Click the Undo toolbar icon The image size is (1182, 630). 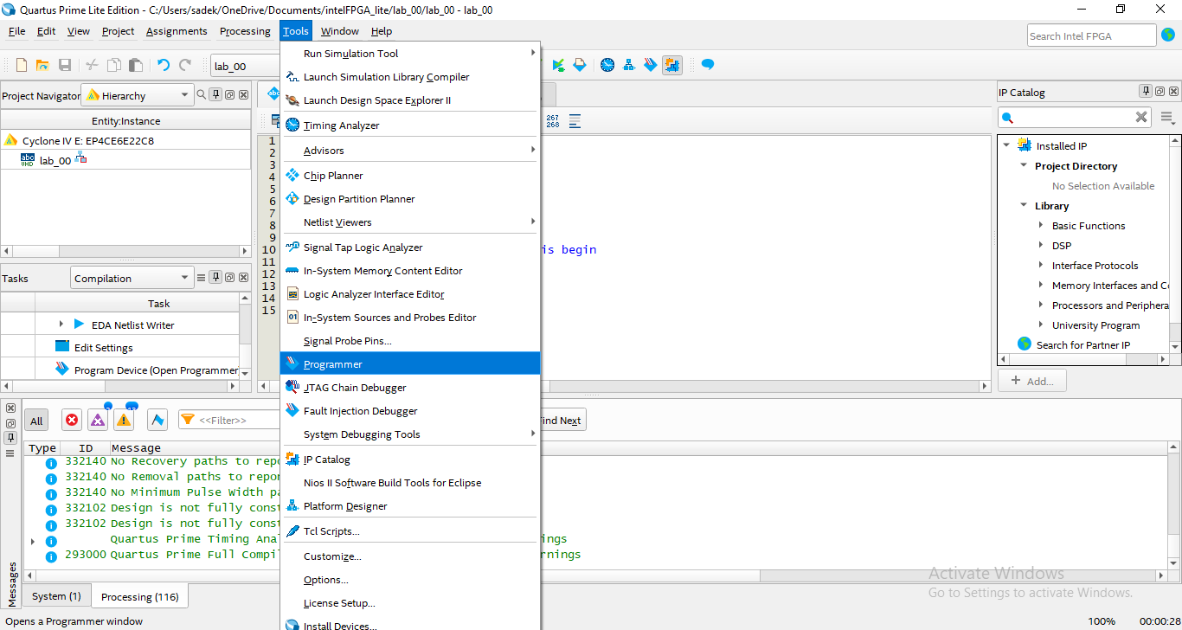(164, 65)
